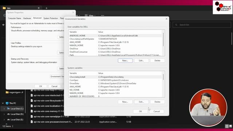
Task: Select JAVA_HOME in user variables list
Action: pyautogui.click(x=115, y=42)
